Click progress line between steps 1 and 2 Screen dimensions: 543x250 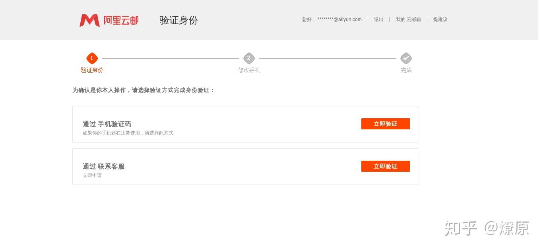click(171, 58)
